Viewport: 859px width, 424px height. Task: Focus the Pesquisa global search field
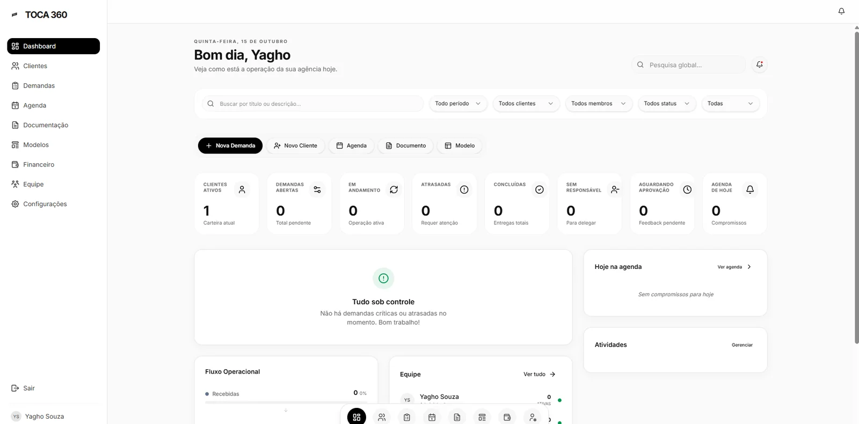coord(689,65)
